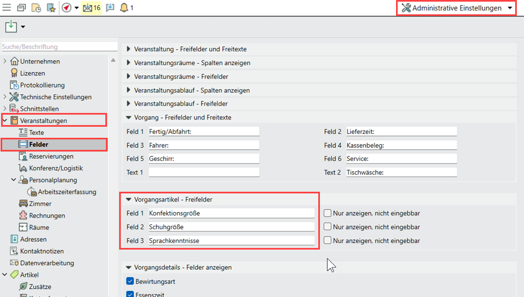Click the Feld 3 'Fahrer:' text field
Screen dimensions: 524x297
tap(204, 145)
